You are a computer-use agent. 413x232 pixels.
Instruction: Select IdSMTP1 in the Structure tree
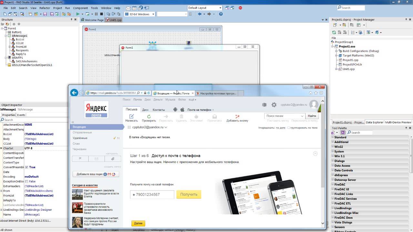(17, 58)
